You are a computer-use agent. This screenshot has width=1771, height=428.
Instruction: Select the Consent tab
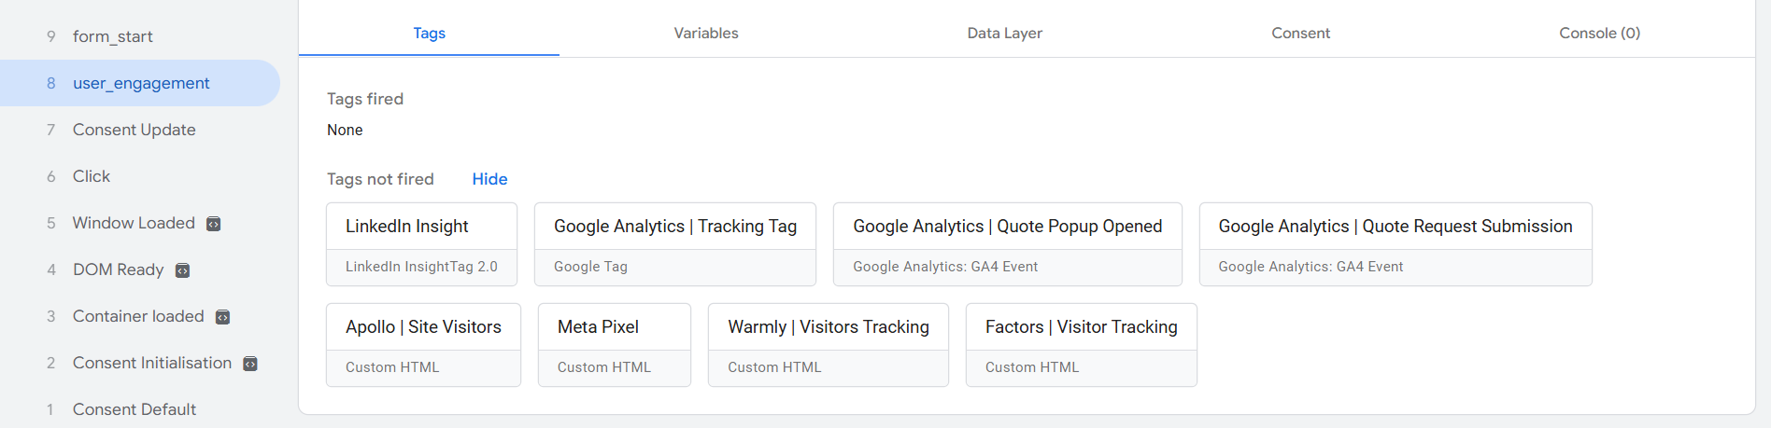click(1300, 33)
